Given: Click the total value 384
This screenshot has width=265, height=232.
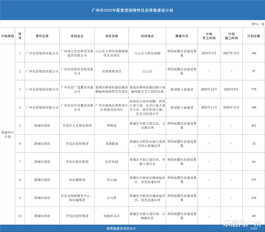Looking at the screenshot, I should point(254,53).
